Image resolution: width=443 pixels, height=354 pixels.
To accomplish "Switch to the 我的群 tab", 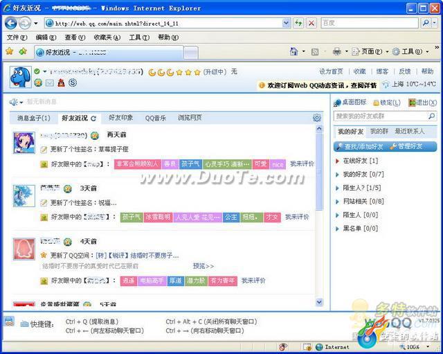I will click(379, 131).
